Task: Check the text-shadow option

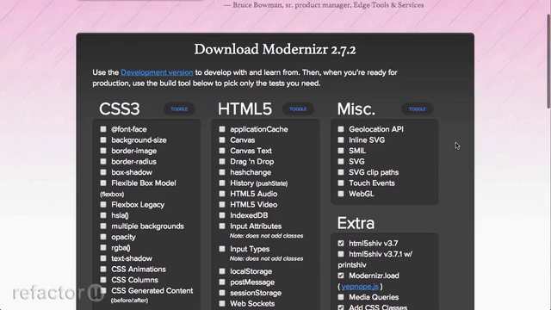Action: click(103, 258)
